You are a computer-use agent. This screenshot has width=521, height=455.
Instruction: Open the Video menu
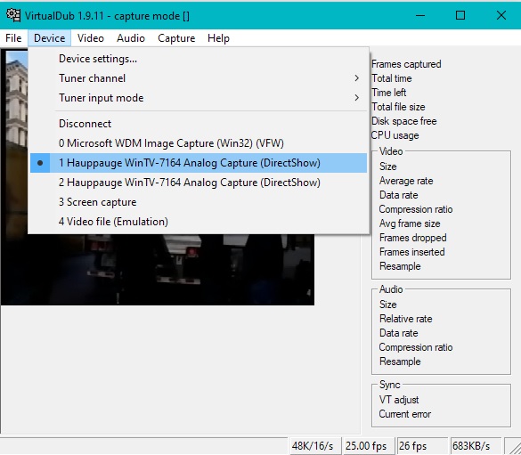pyautogui.click(x=90, y=38)
